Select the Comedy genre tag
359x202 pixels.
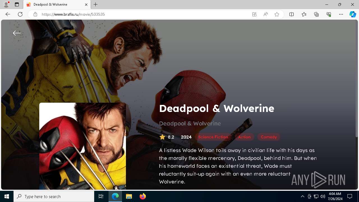[x=269, y=137]
